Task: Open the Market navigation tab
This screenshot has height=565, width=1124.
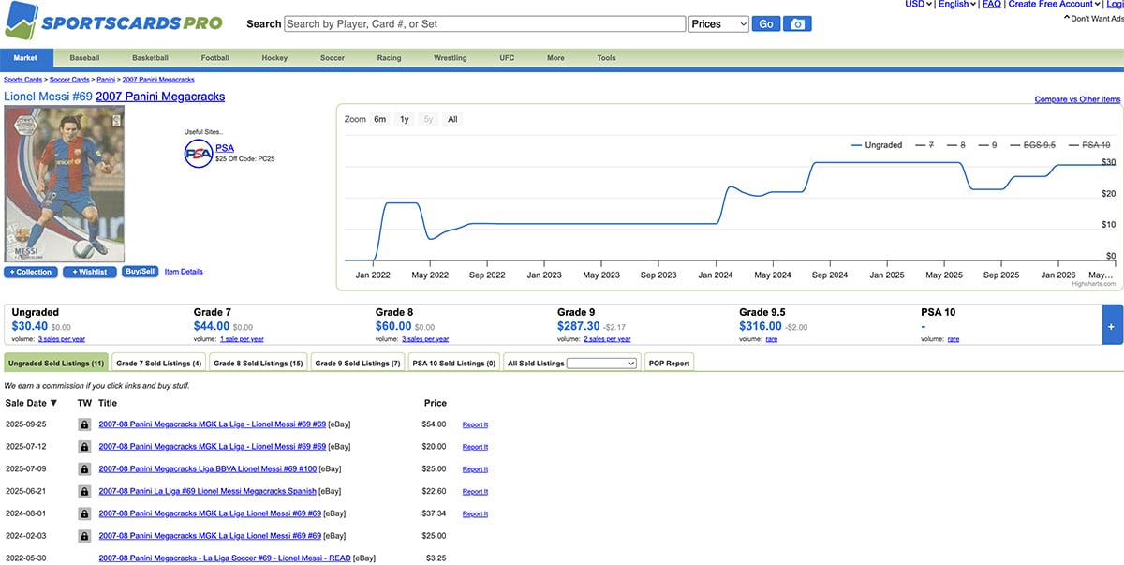Action: click(26, 58)
